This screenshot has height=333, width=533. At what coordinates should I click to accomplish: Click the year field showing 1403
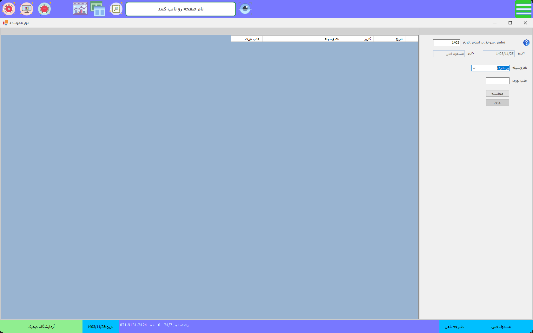pos(446,42)
